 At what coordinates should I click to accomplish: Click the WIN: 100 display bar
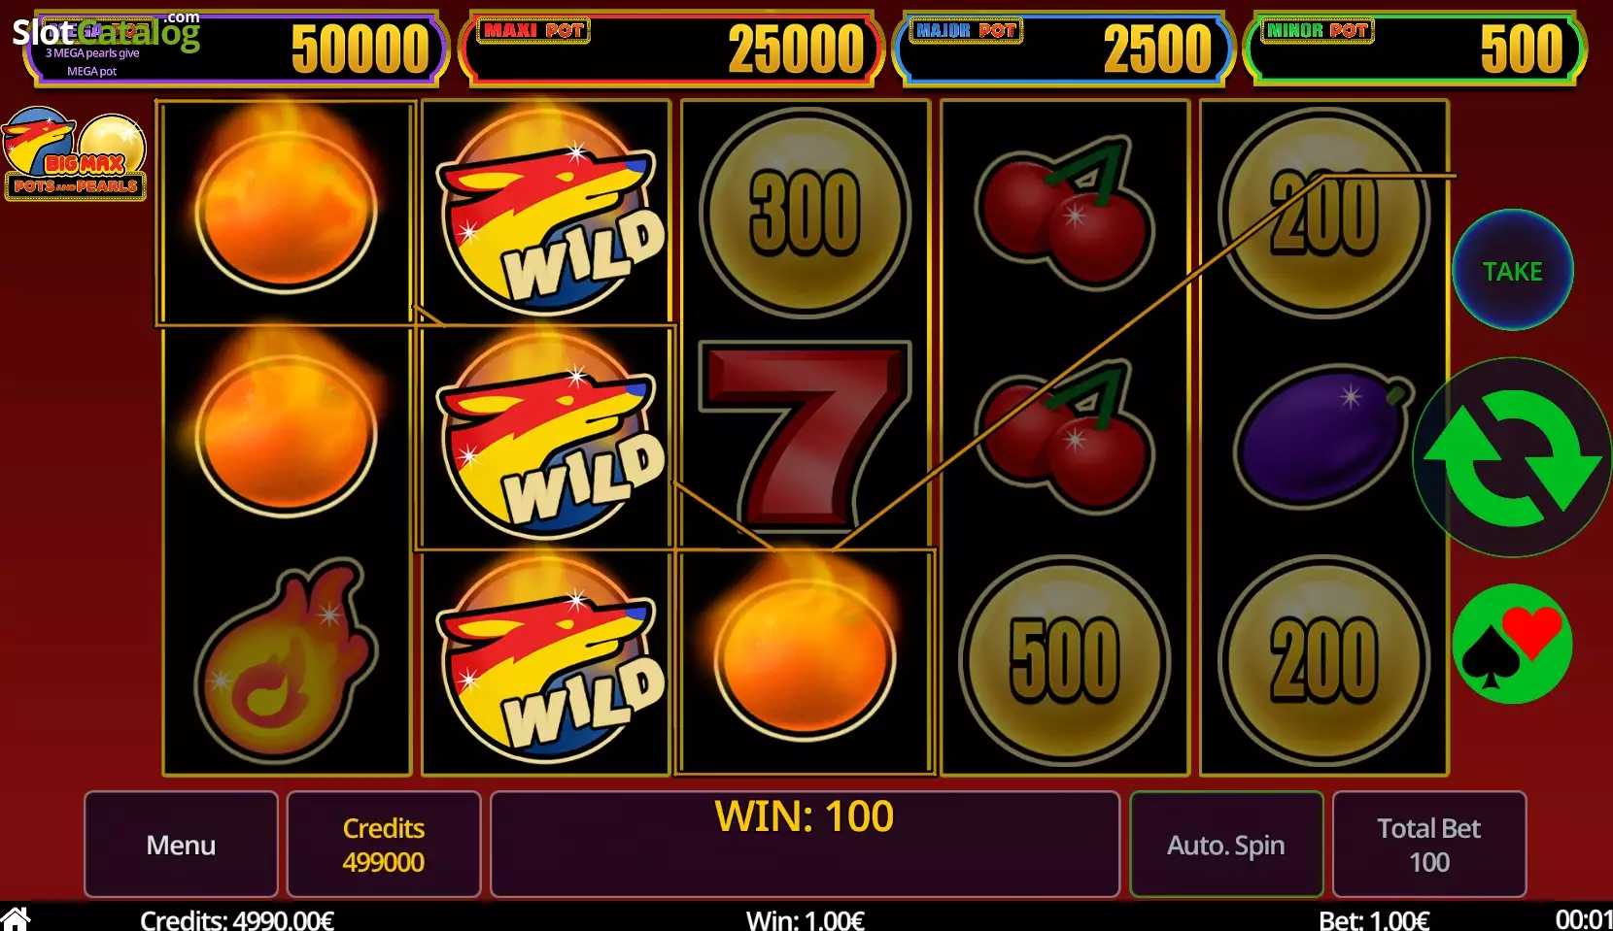coord(805,844)
